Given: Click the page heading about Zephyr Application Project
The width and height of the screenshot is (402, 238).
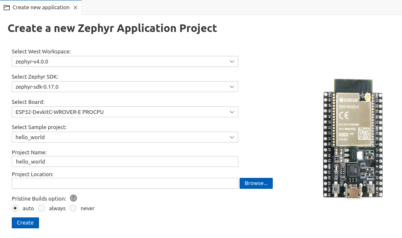Looking at the screenshot, I should [112, 28].
